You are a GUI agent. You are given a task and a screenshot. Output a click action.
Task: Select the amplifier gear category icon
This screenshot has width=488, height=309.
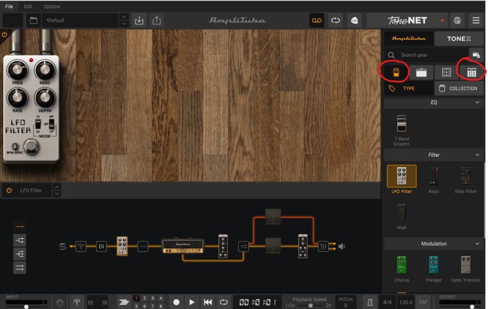tap(421, 72)
